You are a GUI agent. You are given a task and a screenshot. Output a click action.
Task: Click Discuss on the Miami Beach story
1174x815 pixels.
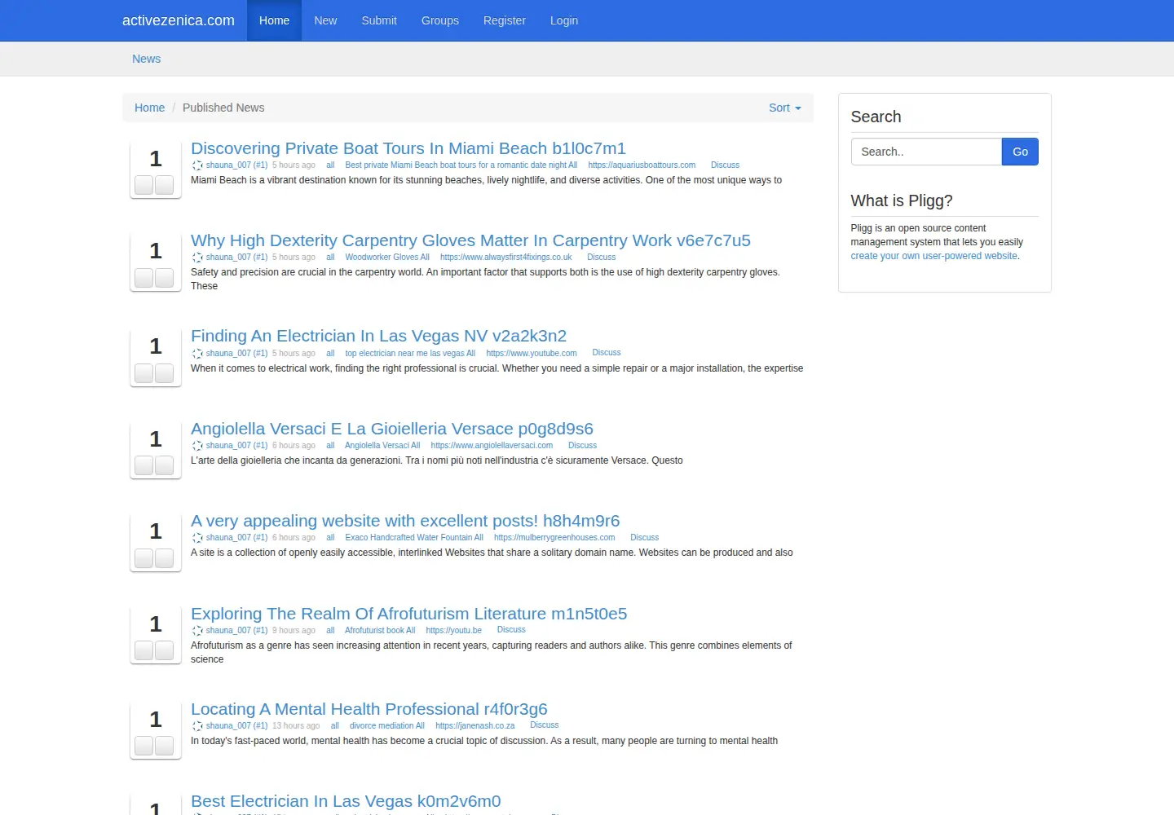(x=725, y=165)
